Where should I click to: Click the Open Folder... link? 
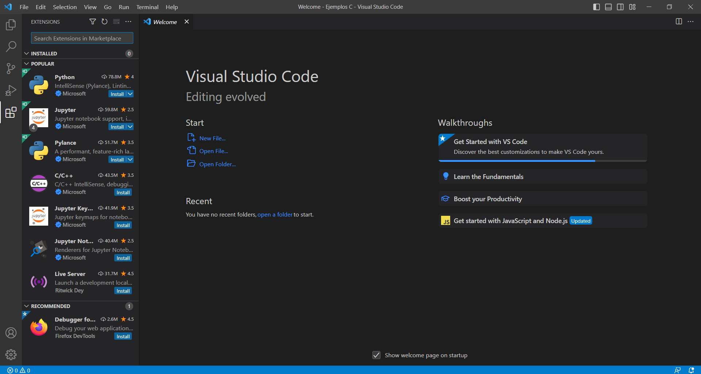point(217,164)
